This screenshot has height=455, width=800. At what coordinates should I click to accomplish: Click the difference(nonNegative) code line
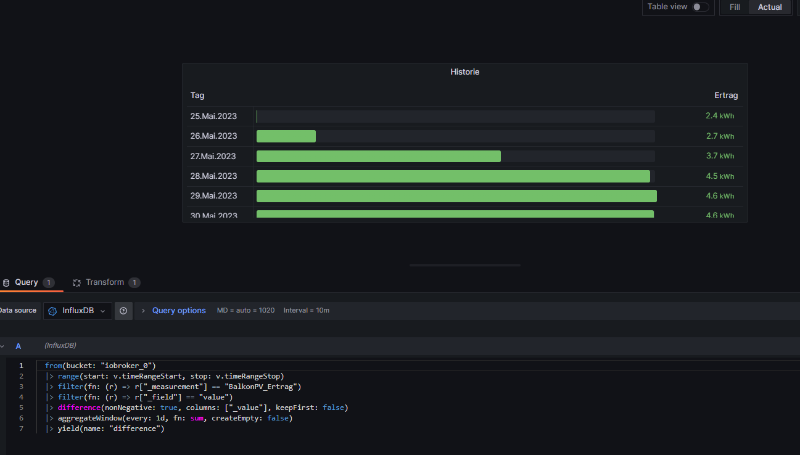197,408
